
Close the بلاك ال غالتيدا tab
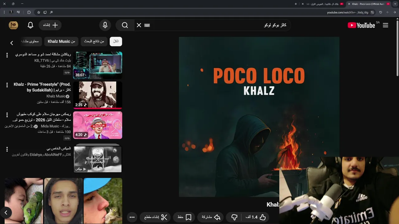coord(303,4)
